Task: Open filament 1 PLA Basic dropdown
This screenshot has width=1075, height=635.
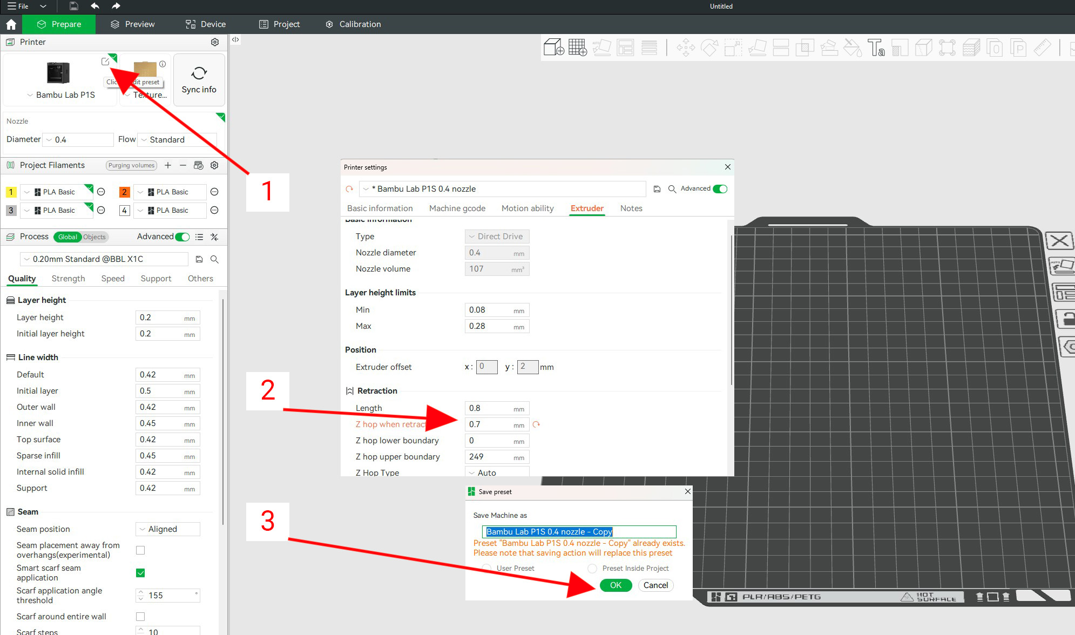Action: [x=57, y=192]
